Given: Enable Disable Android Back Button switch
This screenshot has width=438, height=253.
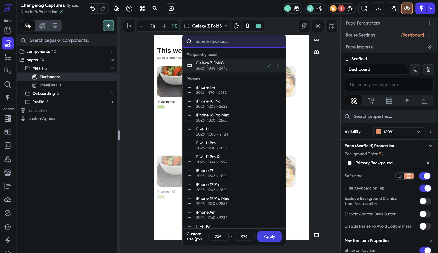Looking at the screenshot, I should [x=425, y=214].
